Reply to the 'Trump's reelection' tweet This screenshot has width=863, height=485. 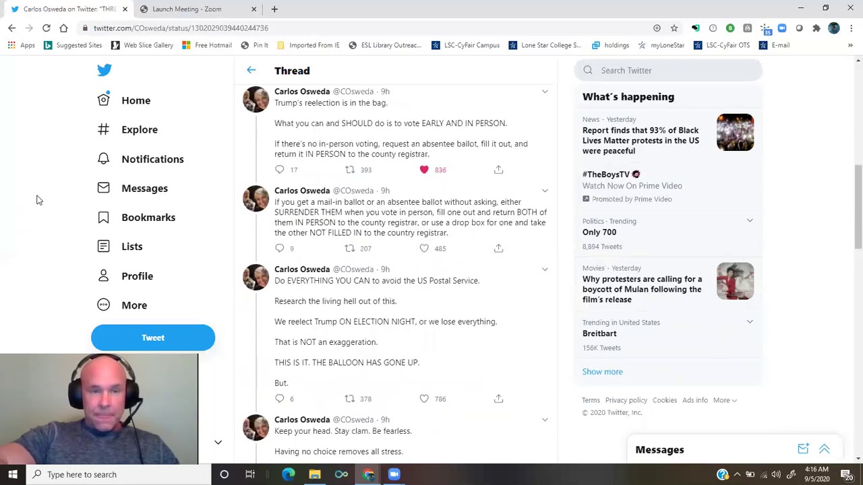[280, 170]
